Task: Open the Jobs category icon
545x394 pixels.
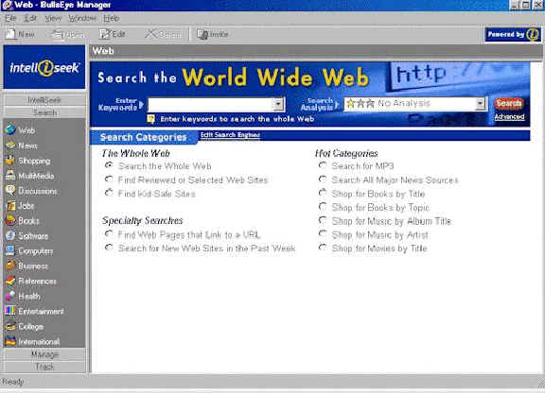Action: pyautogui.click(x=10, y=206)
